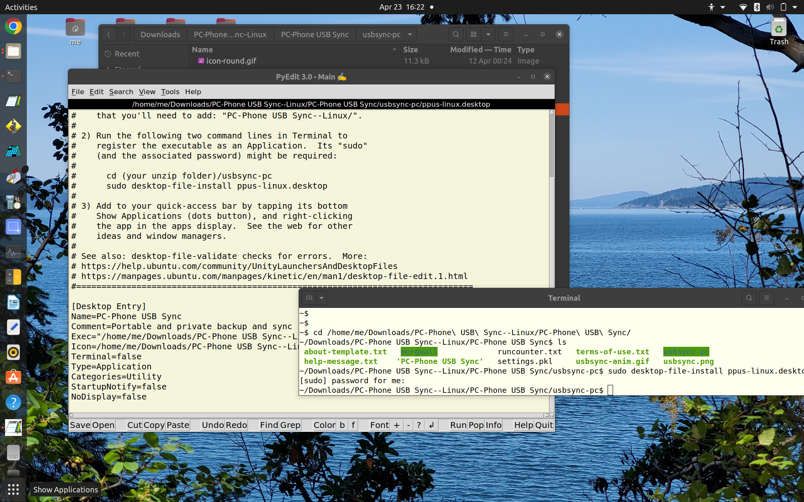Open Terminal hamburger menu
This screenshot has height=502, width=804.
click(766, 298)
